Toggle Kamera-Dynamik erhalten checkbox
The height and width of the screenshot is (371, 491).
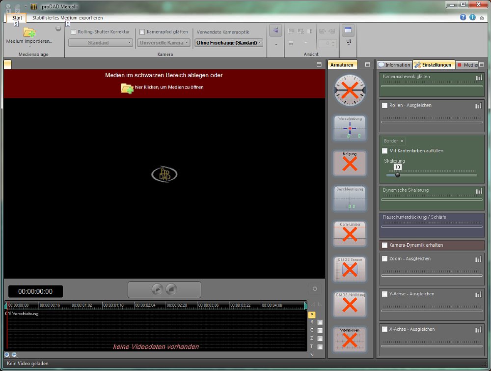click(385, 245)
